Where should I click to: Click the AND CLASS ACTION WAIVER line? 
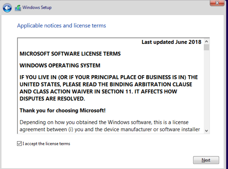coord(98,92)
